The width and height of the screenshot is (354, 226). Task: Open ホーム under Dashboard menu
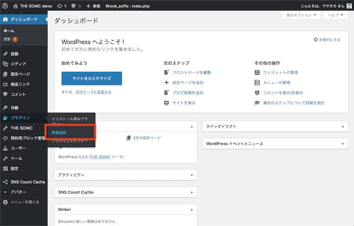click(9, 31)
